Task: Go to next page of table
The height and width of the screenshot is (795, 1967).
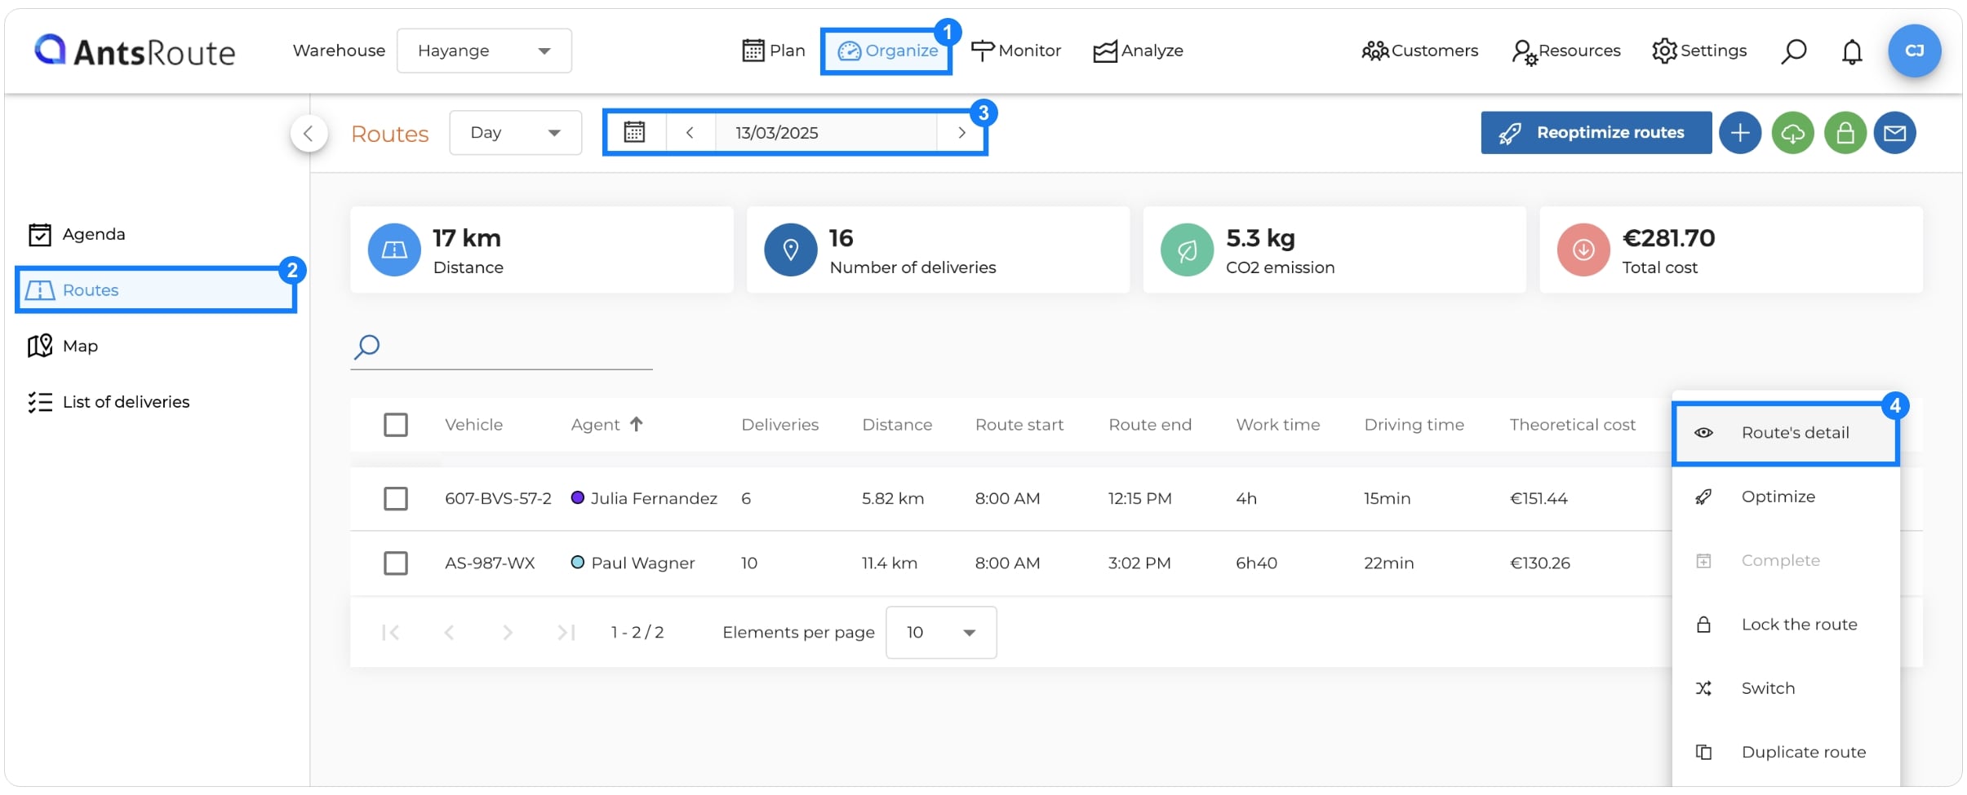Action: (x=508, y=633)
